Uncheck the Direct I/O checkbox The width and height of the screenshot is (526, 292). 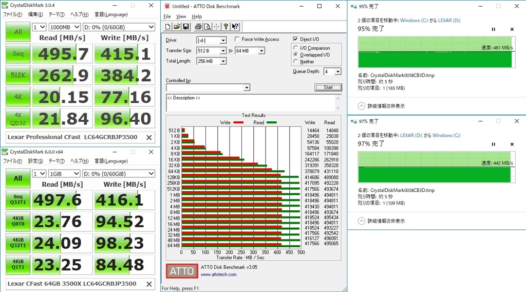tap(295, 39)
